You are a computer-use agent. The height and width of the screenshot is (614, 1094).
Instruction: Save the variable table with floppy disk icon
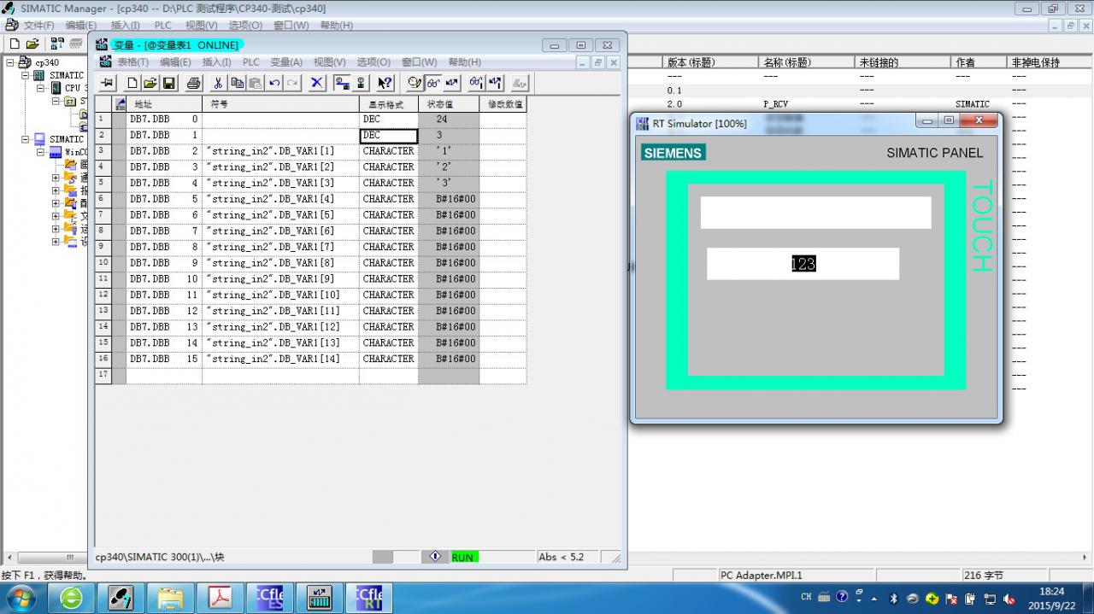(x=168, y=83)
